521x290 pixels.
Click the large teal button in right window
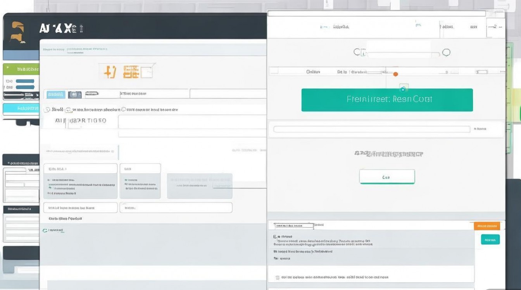387,100
